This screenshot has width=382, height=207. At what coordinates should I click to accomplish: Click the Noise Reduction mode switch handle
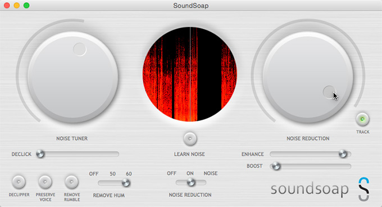[191, 182]
